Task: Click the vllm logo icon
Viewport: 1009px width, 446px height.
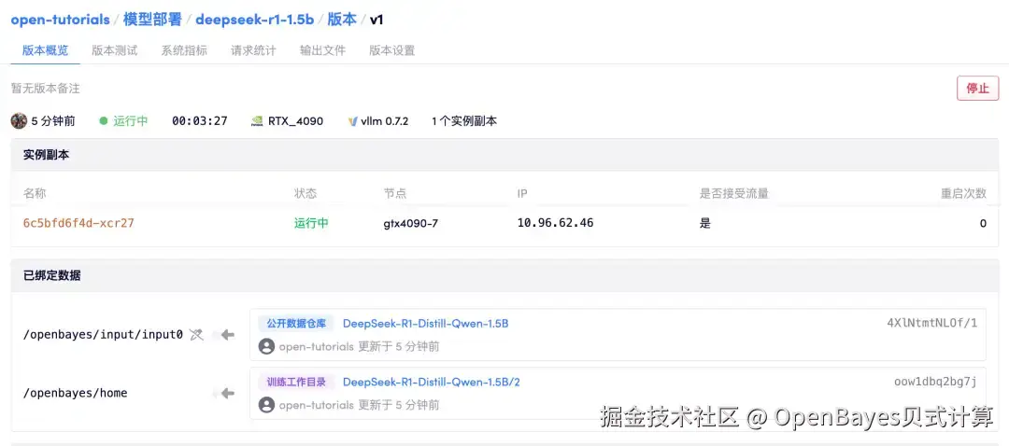Action: [352, 120]
